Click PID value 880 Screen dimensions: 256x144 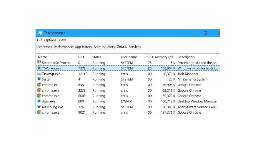pos(81,101)
